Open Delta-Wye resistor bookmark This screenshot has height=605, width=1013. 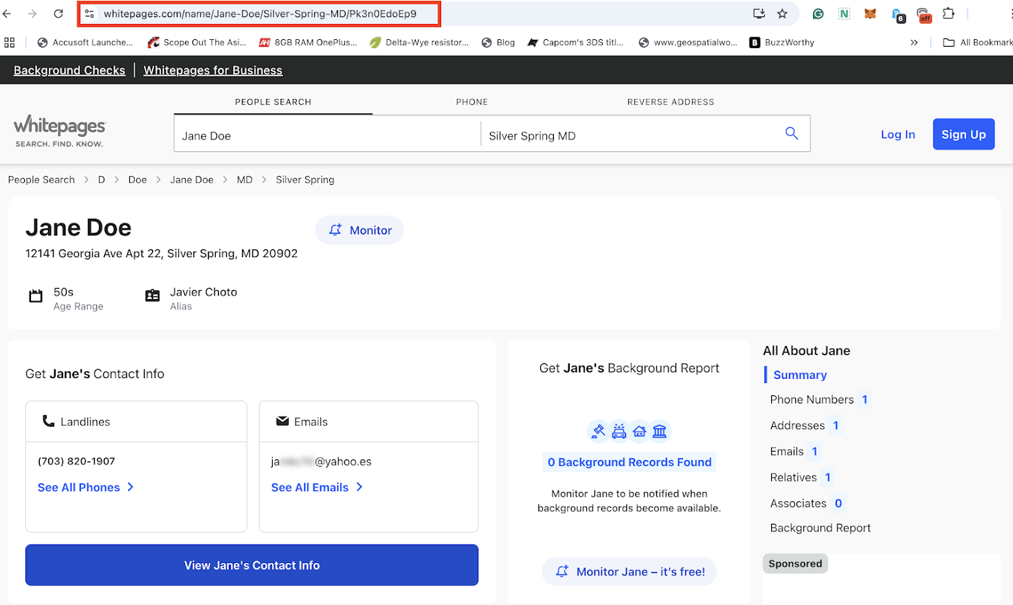coord(419,43)
